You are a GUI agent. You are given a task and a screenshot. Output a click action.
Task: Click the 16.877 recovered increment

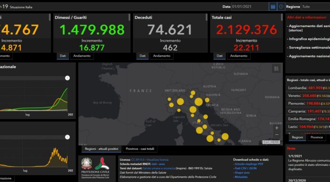coord(92,48)
